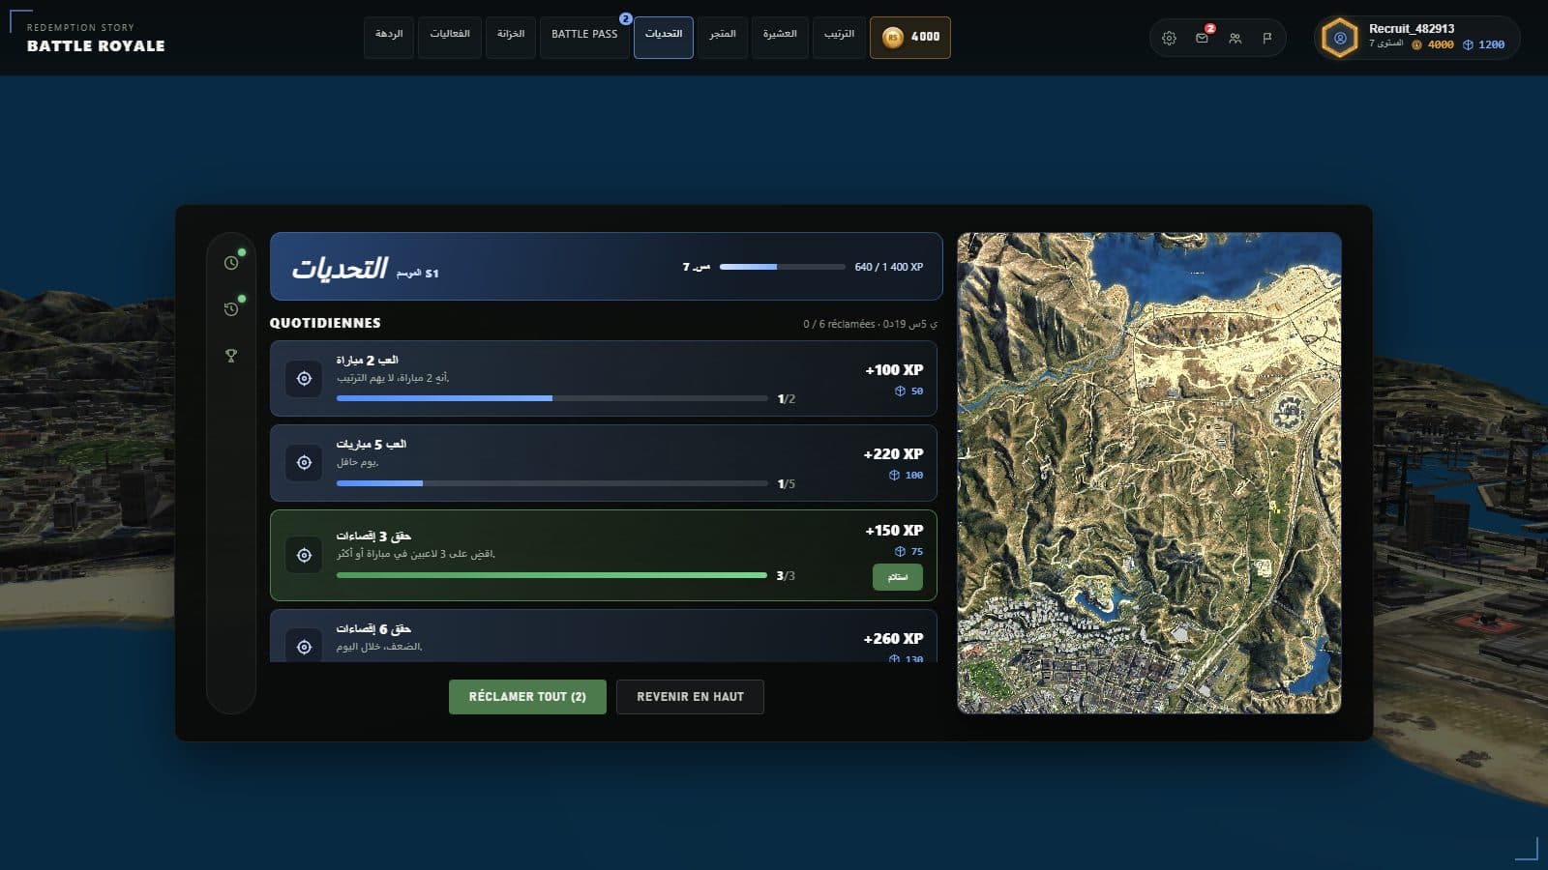This screenshot has height=870, width=1548.
Task: Click REVENIR EN HAUT button
Action: 690,697
